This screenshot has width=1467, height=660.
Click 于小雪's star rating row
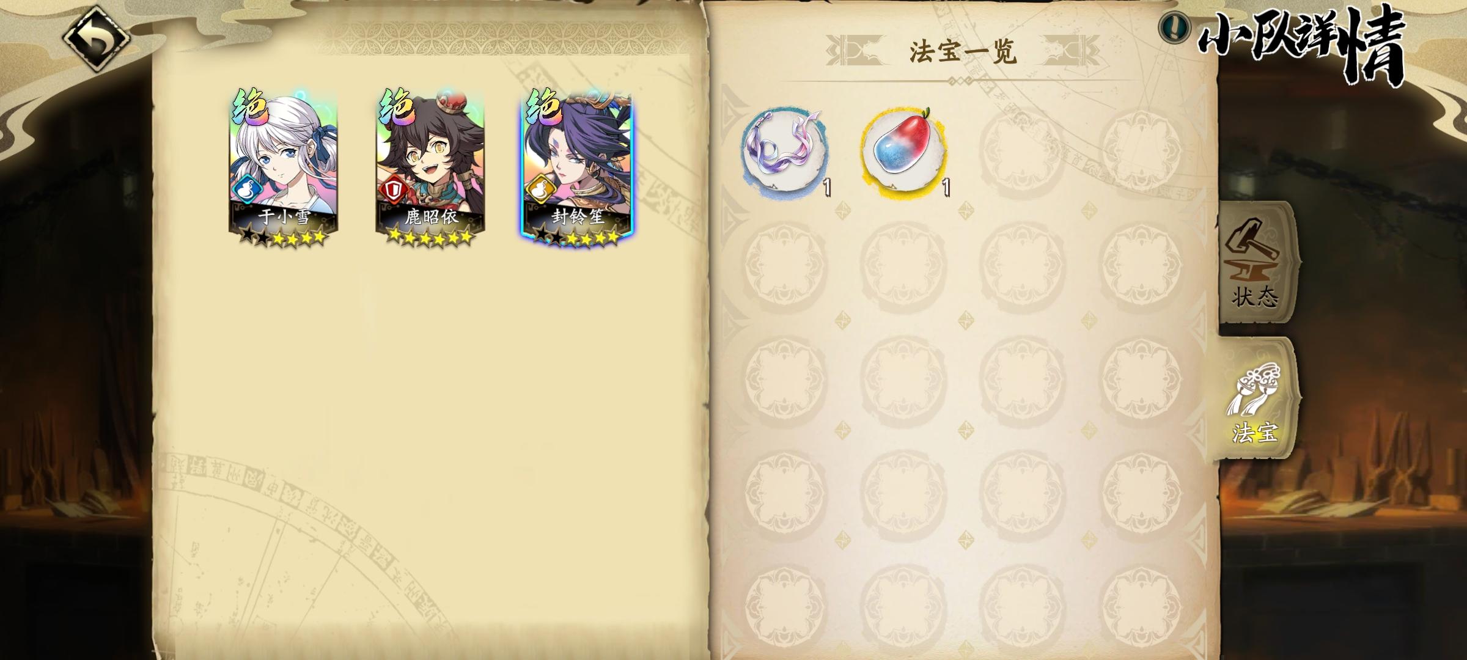(284, 237)
